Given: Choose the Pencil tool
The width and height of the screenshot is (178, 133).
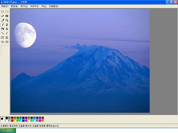Looking at the screenshot, I should click(x=2, y=25).
